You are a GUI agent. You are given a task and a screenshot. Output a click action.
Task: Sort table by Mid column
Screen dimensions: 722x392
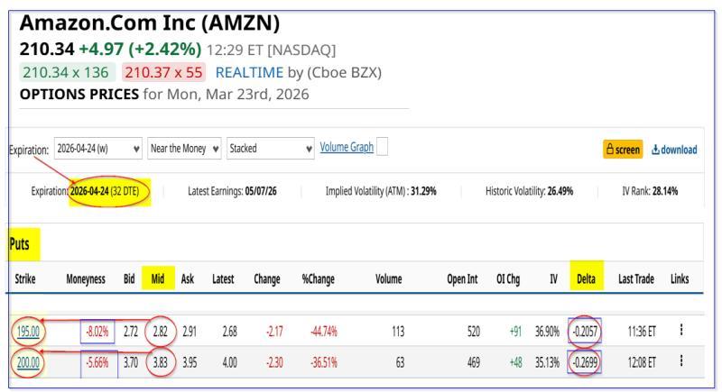tap(158, 279)
